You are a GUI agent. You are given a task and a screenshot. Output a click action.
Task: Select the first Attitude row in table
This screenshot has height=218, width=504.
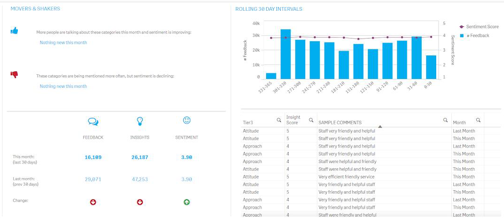click(x=251, y=131)
